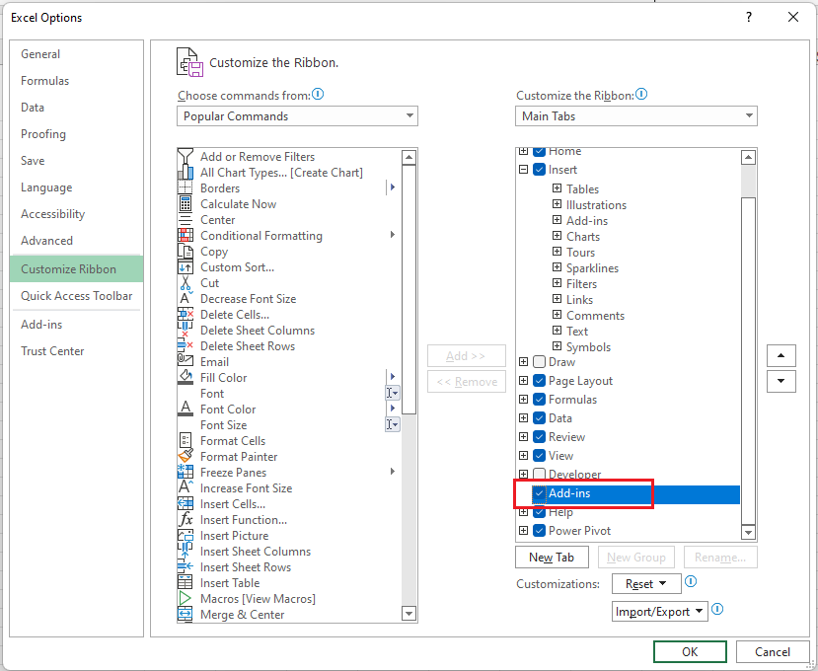This screenshot has height=671, width=818.
Task: Select the Format Painter brush icon
Action: click(186, 456)
